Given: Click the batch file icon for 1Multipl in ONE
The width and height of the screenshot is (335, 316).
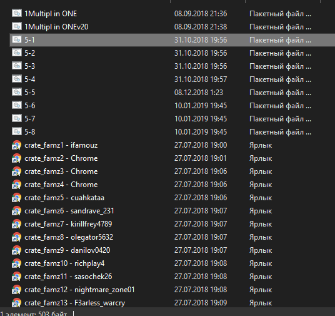Looking at the screenshot, I should click(17, 13).
